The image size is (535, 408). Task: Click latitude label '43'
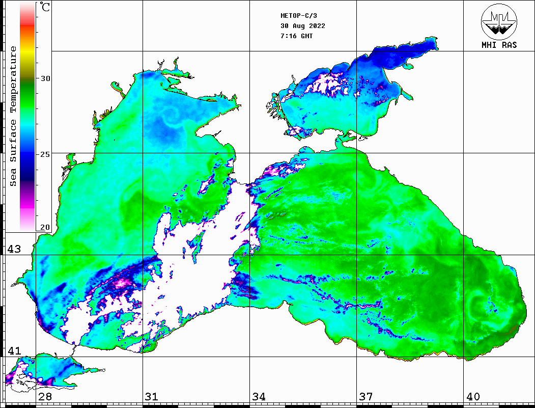point(14,249)
